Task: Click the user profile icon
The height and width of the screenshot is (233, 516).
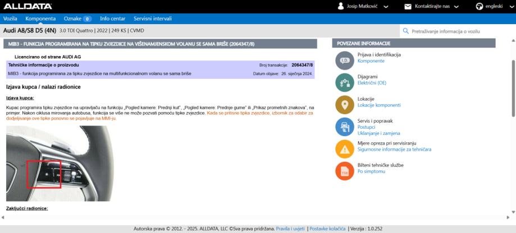Action: [341, 6]
